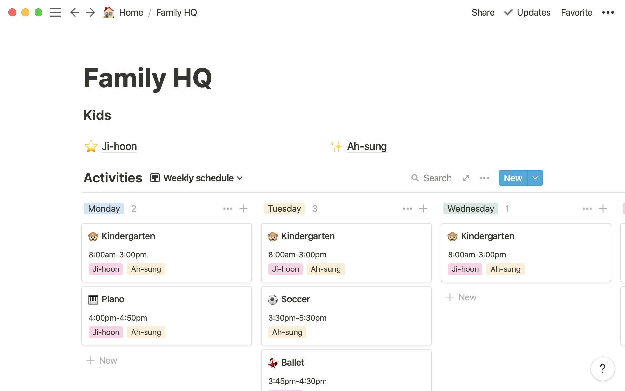Open the Home breadcrumb link
Image resolution: width=625 pixels, height=391 pixels.
pos(131,12)
